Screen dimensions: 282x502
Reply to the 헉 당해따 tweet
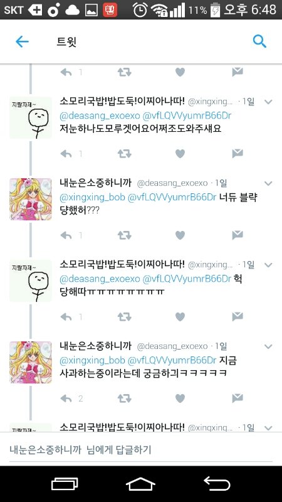click(66, 317)
